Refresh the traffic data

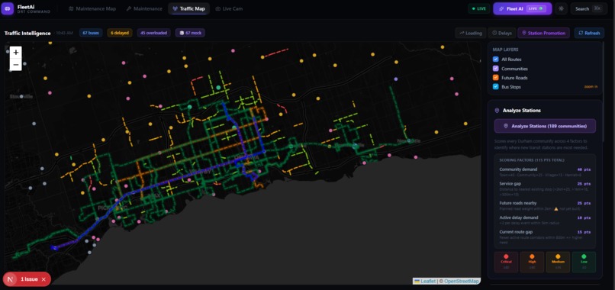pyautogui.click(x=589, y=33)
